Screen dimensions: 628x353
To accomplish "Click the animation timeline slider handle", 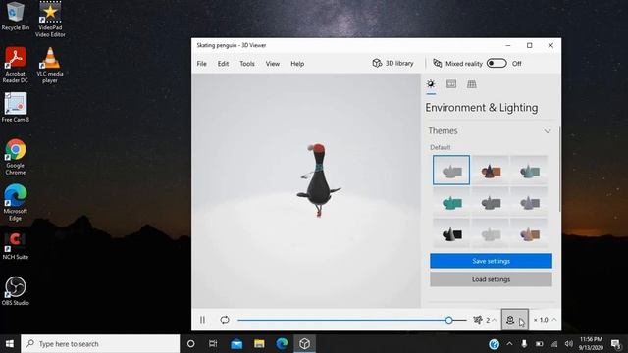I will pos(449,320).
